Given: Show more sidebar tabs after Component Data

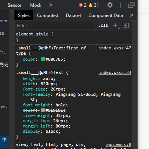Looking at the screenshot, I should tap(132, 15).
